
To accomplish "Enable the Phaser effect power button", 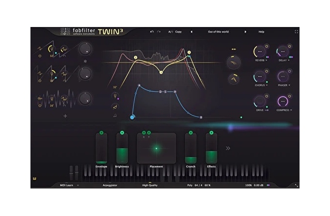I will (290, 71).
